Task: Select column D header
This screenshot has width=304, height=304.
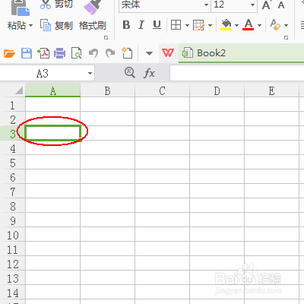Action: point(217,90)
